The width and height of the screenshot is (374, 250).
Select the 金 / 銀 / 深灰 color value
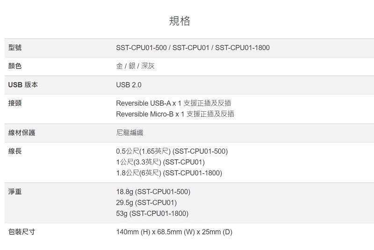pos(135,66)
